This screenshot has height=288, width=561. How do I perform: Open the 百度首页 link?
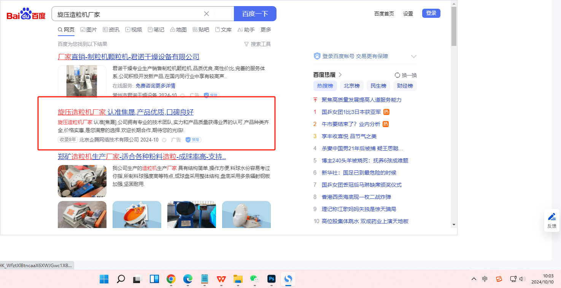point(384,14)
